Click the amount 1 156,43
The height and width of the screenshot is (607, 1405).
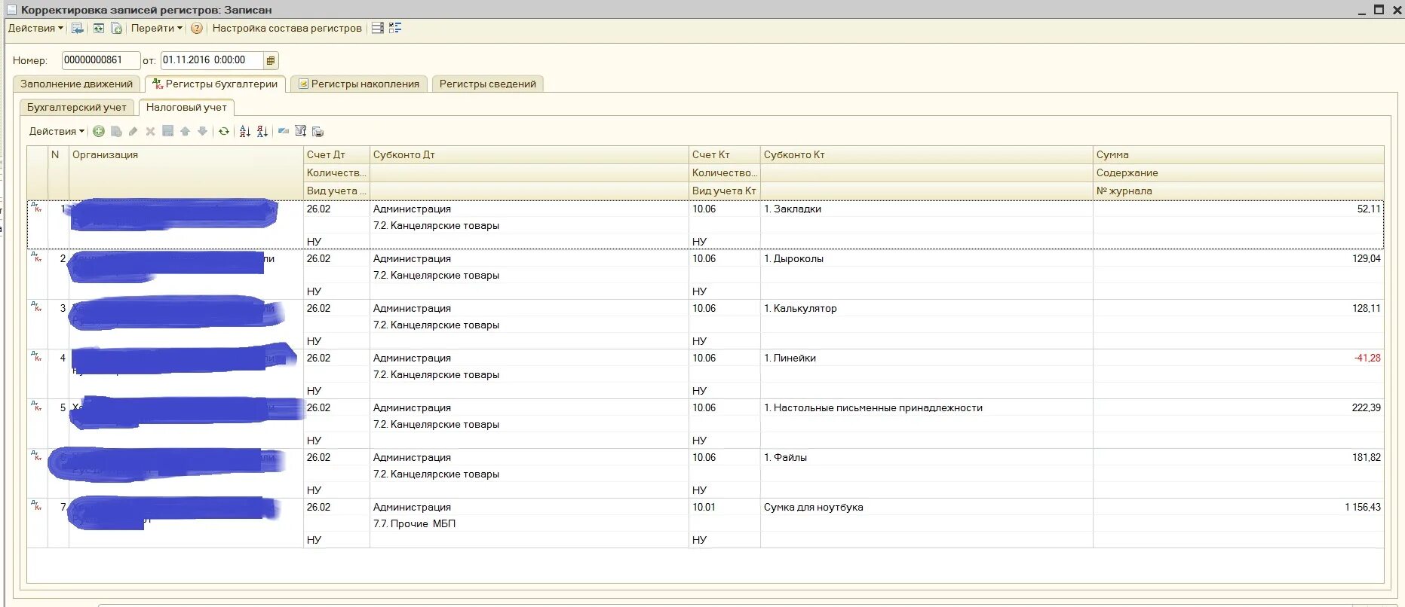[1362, 507]
